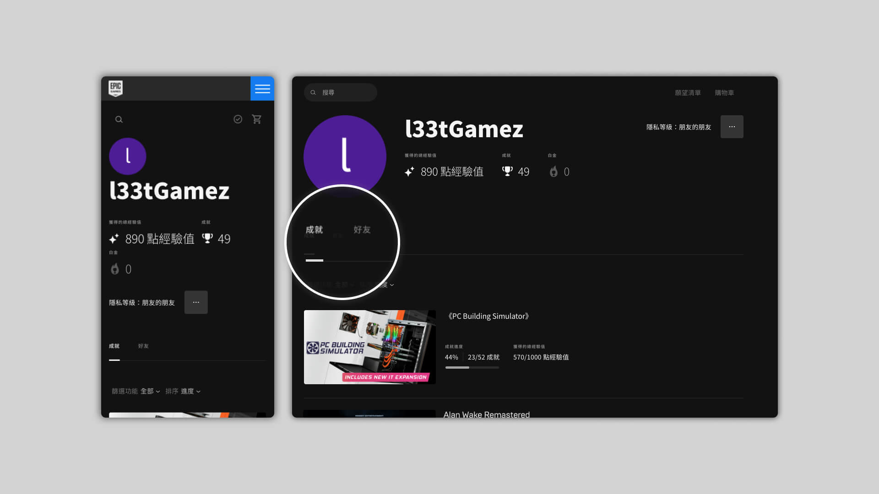
Task: Expand the 排序 進度 sort dropdown in mobile view
Action: (190, 391)
